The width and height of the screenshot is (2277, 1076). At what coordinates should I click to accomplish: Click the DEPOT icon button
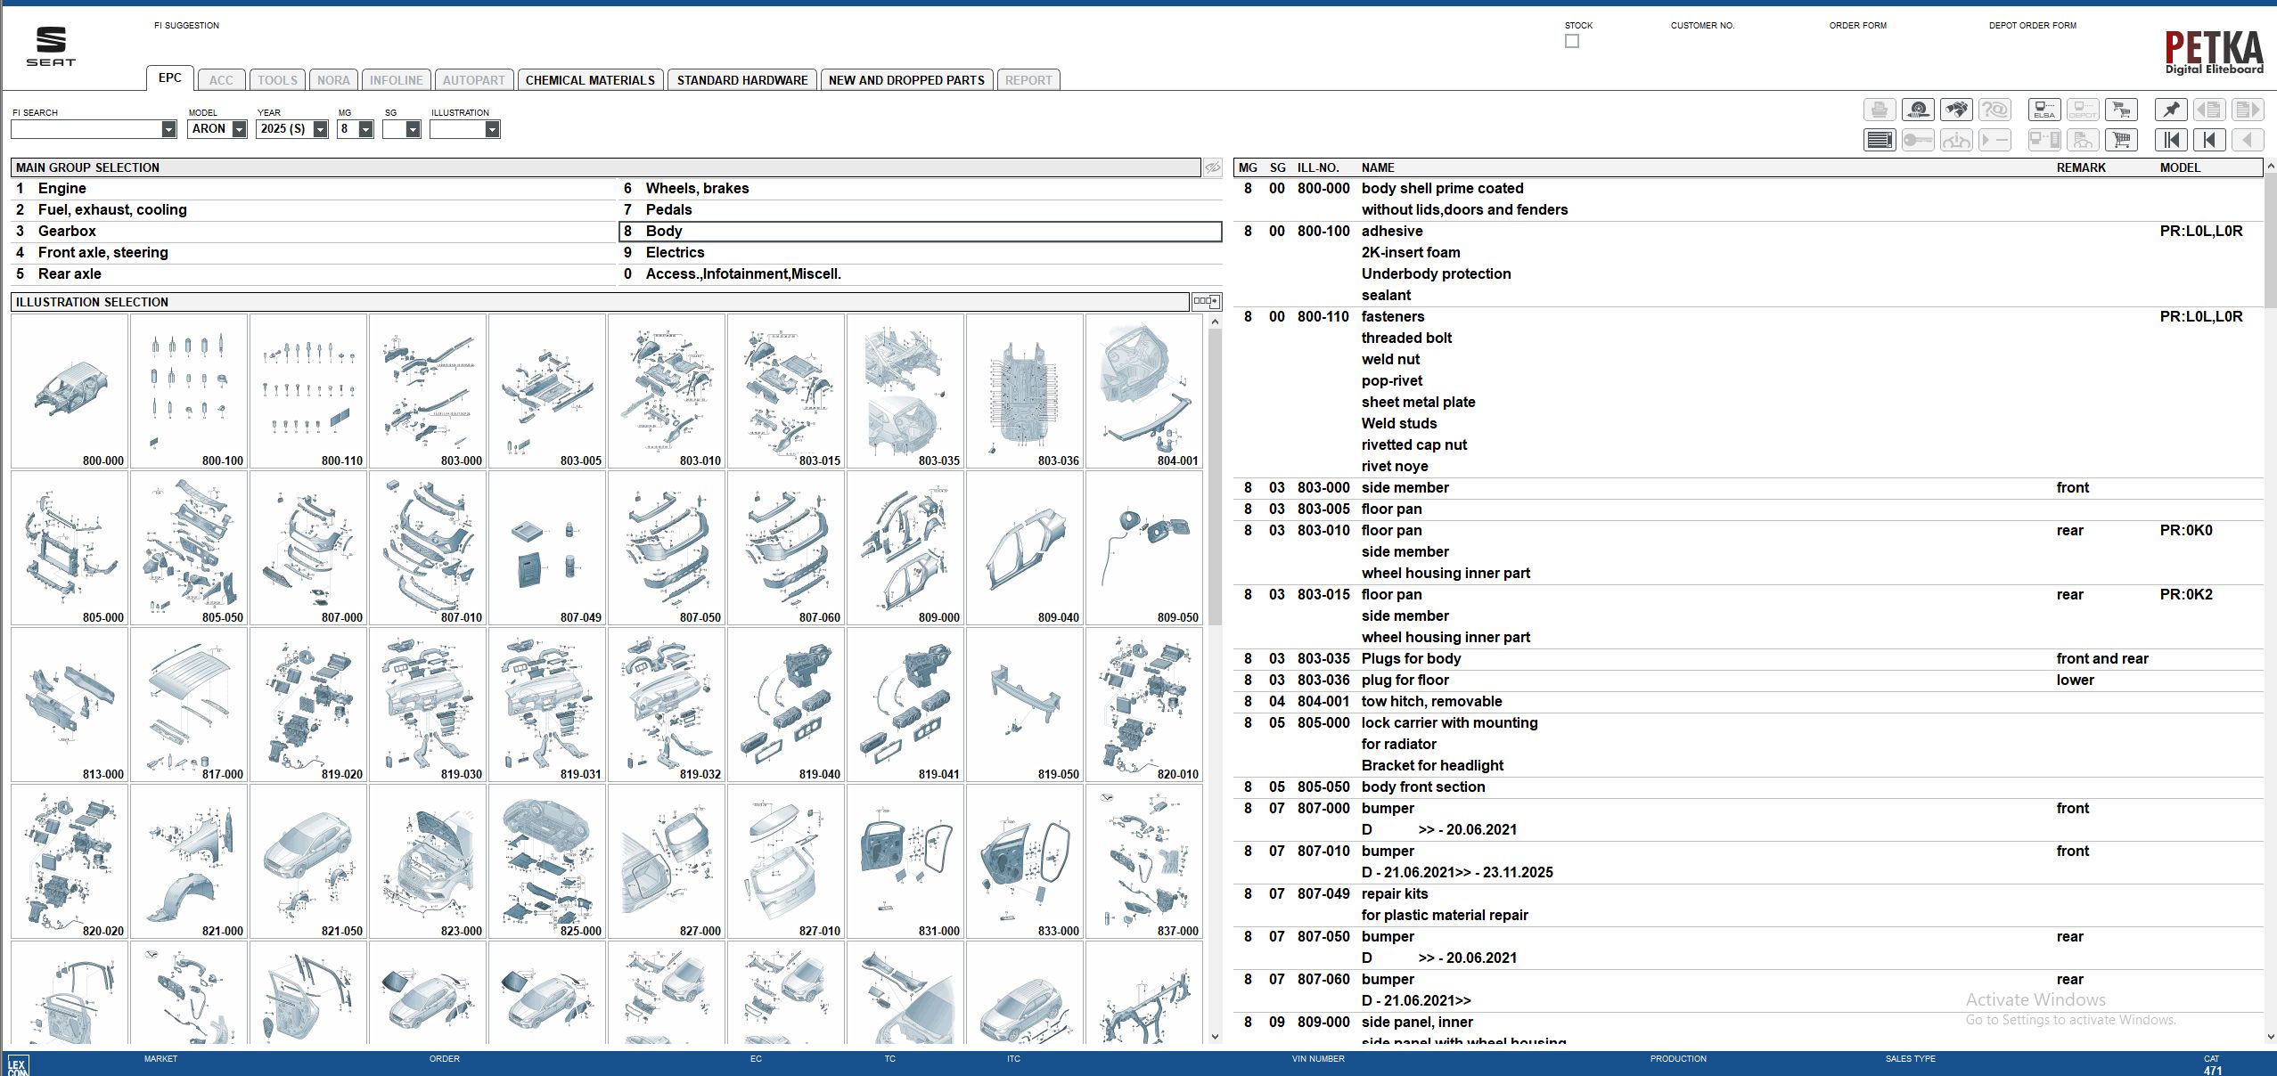2083,110
